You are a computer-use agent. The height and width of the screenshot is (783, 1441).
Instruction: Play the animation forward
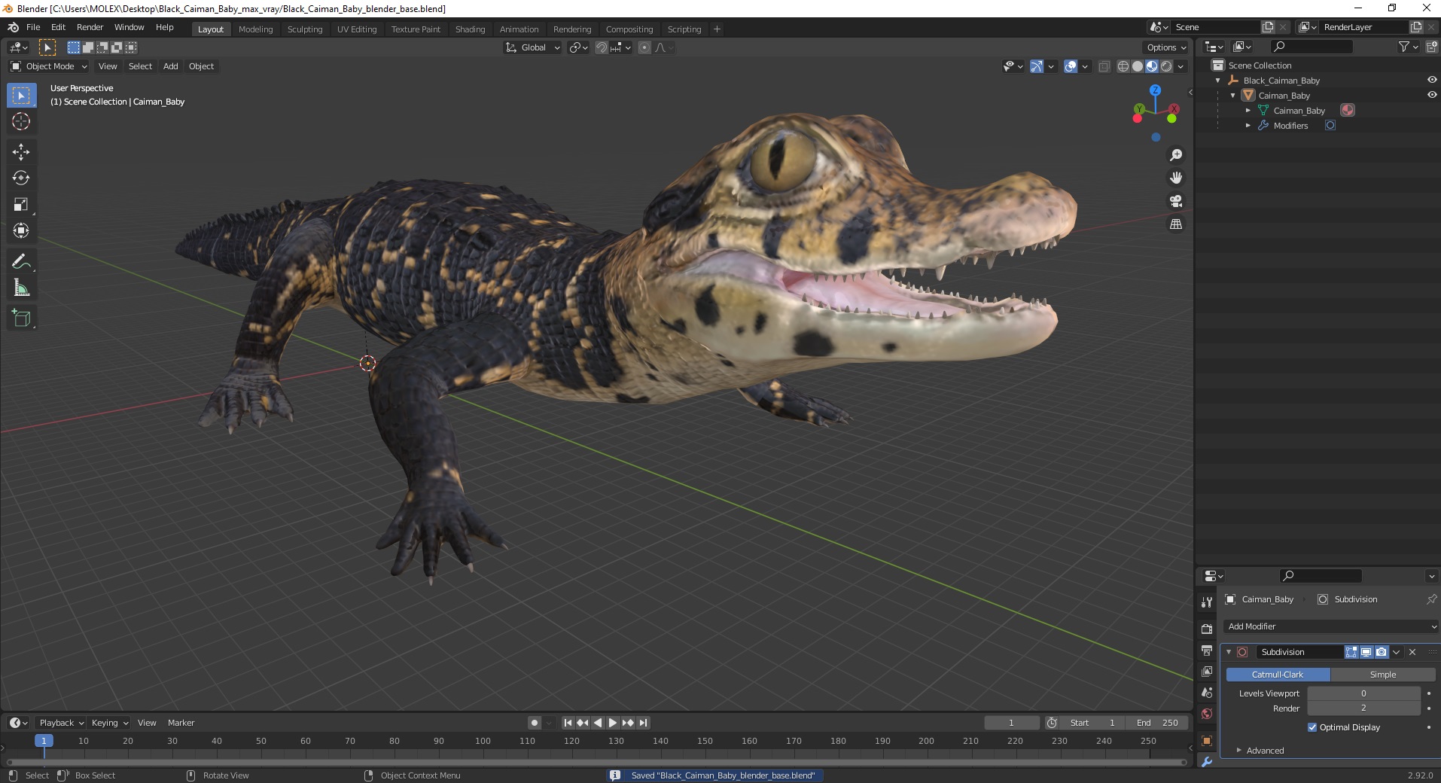(x=613, y=723)
